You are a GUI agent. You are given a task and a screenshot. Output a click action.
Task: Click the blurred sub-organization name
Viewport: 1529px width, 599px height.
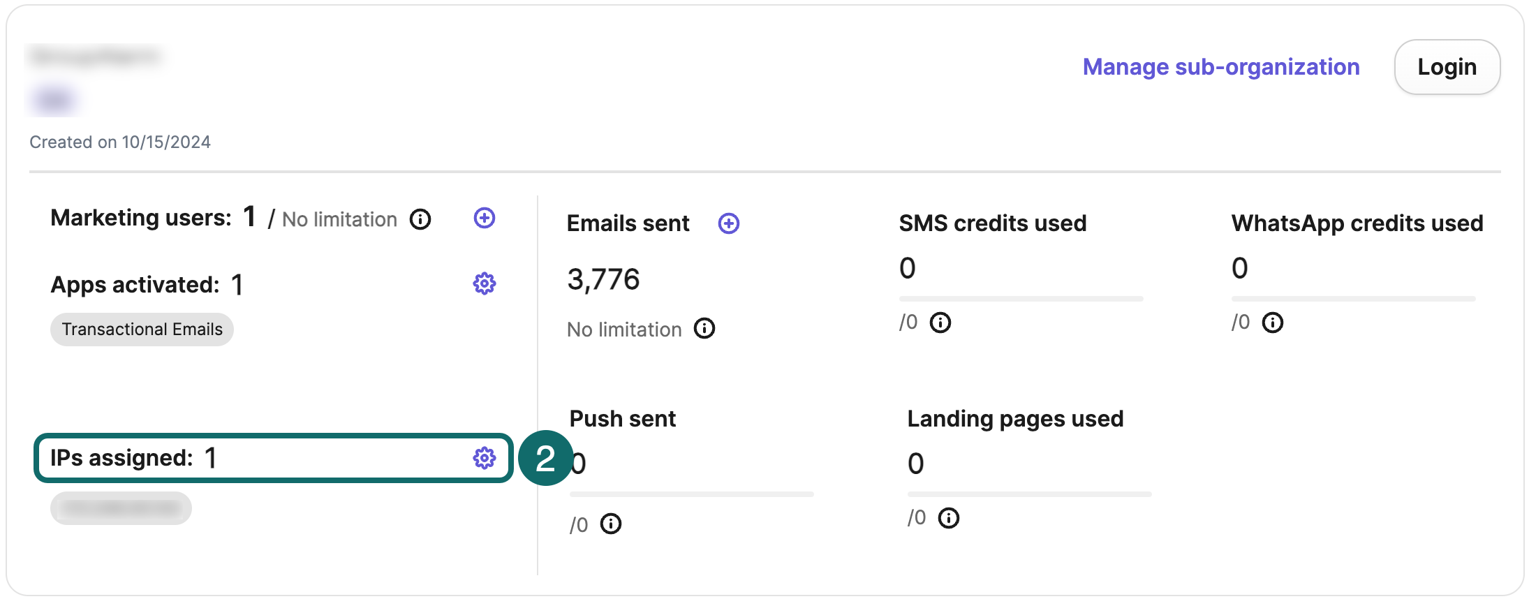(x=96, y=57)
